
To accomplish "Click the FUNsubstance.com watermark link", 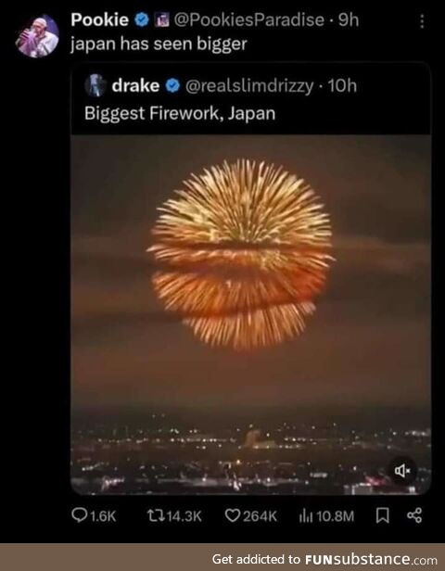I will click(x=371, y=559).
